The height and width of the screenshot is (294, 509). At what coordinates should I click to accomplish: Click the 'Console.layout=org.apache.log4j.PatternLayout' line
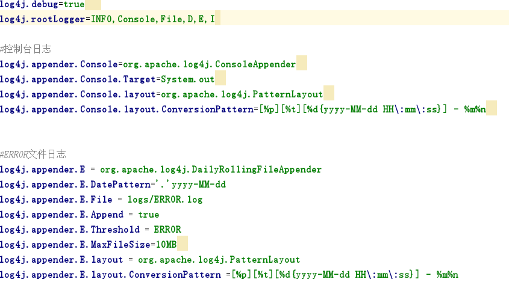[x=161, y=94]
